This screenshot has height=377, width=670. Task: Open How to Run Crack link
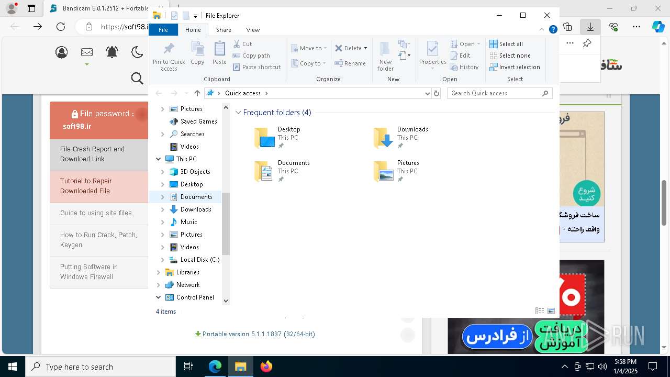(98, 240)
